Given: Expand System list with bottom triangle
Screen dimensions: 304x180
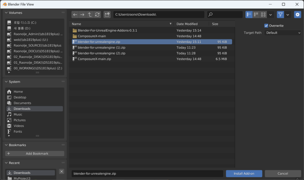Looking at the screenshot, I should [9, 136].
